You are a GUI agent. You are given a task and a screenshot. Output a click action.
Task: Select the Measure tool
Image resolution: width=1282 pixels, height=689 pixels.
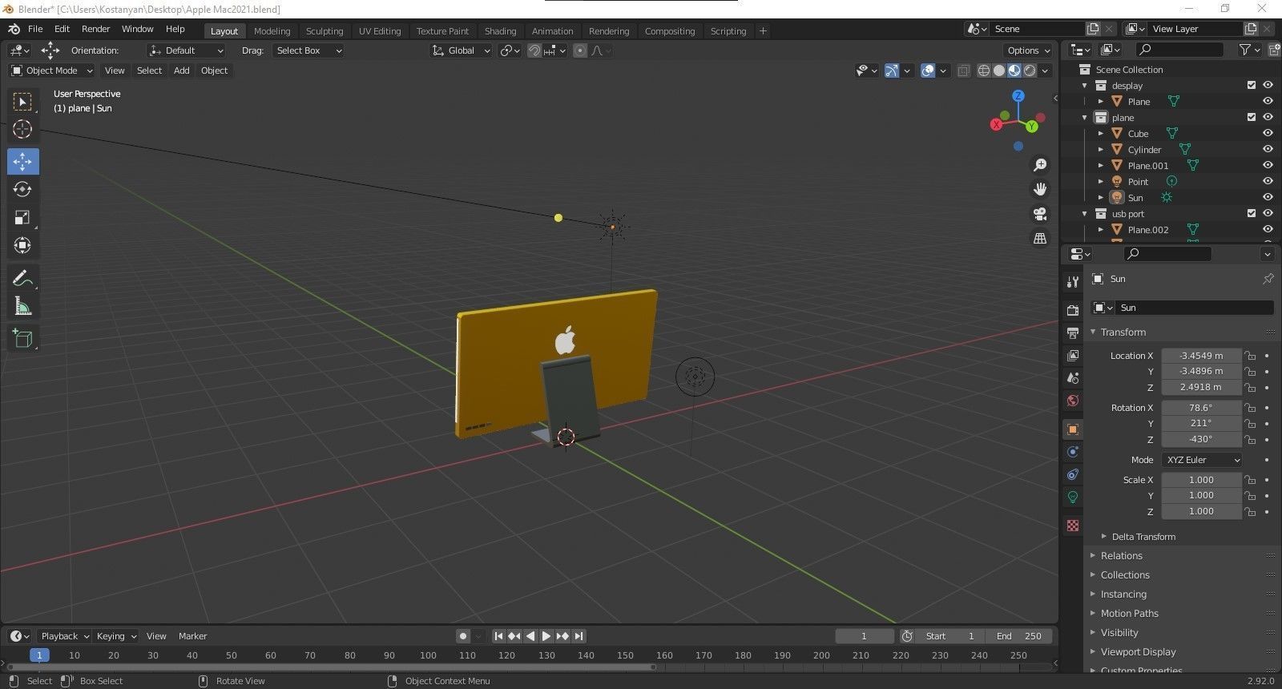tap(22, 306)
